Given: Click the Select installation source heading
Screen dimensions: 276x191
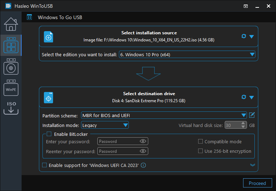Looking at the screenshot, I should [x=149, y=33].
